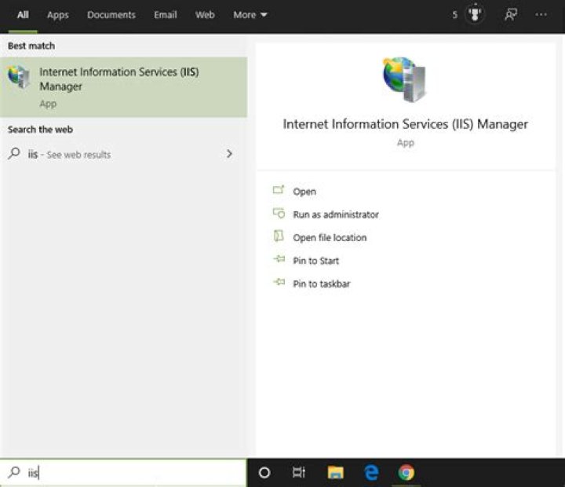Expand web results chevron arrow
The height and width of the screenshot is (487, 565).
point(229,154)
